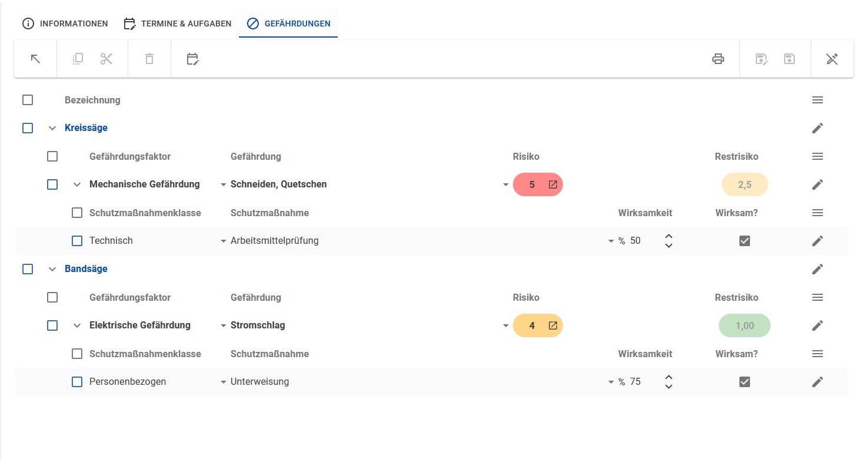Decrease Wirksamkeit 75 with down arrow
Screen dimensions: 860x460
coord(668,387)
